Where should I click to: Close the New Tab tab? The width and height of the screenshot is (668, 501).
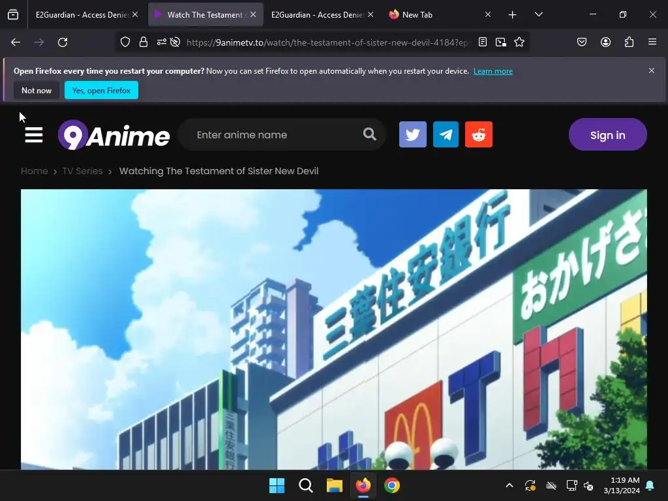(488, 14)
